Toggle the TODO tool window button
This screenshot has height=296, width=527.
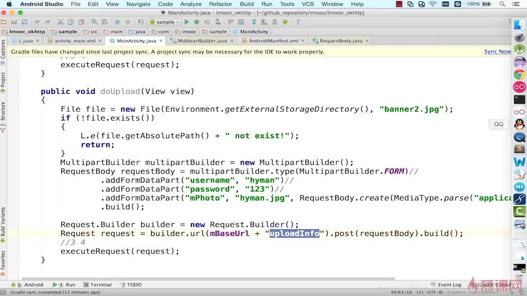coord(131,284)
